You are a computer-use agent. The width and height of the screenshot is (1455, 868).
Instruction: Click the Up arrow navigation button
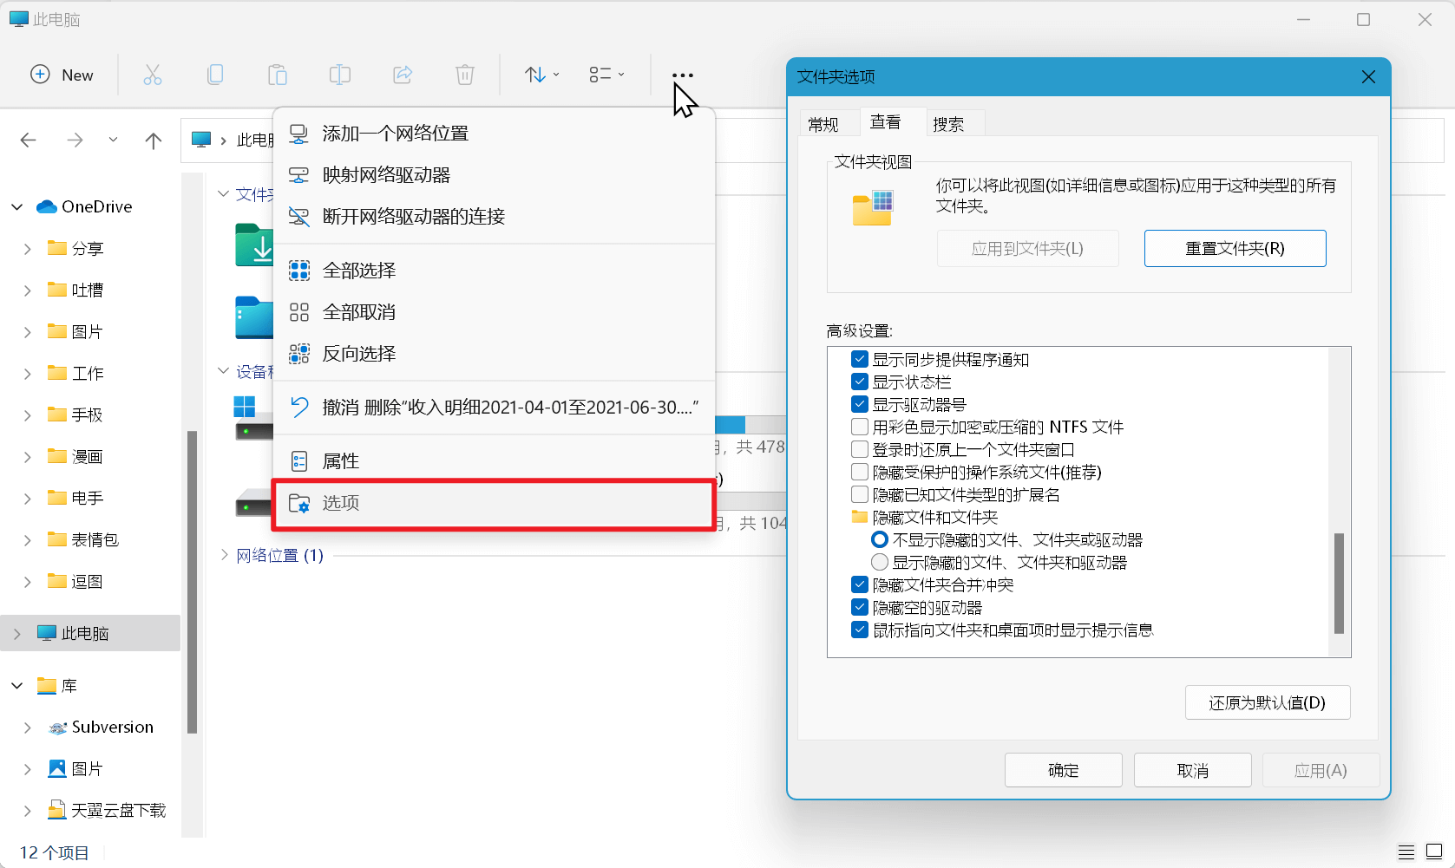[154, 140]
